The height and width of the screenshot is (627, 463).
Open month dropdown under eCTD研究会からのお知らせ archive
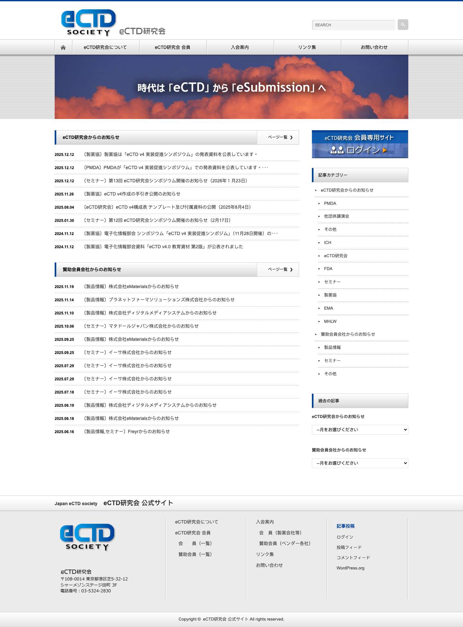pos(360,430)
